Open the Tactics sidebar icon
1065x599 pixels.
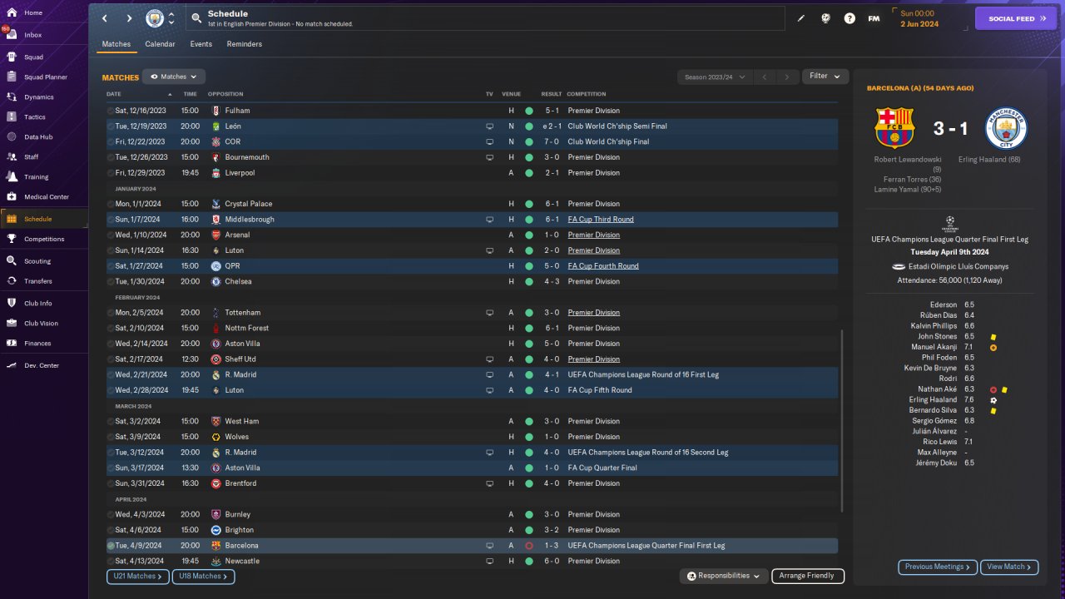[x=12, y=117]
